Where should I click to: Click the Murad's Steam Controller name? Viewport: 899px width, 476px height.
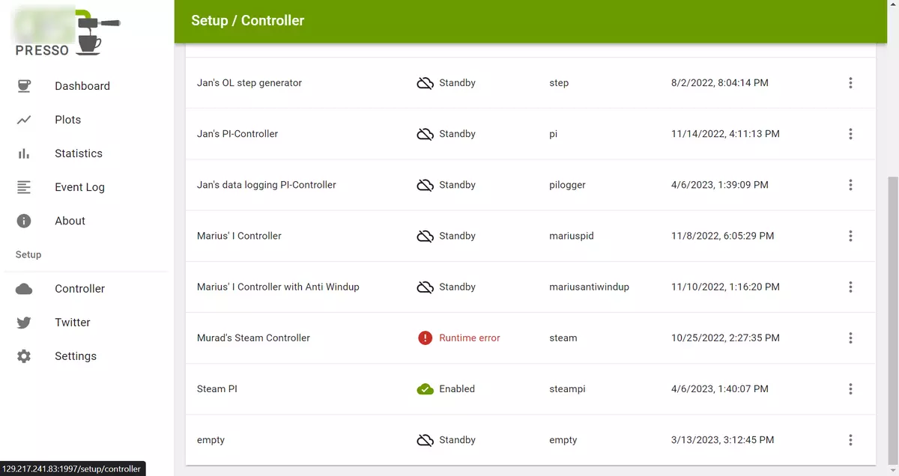point(253,338)
